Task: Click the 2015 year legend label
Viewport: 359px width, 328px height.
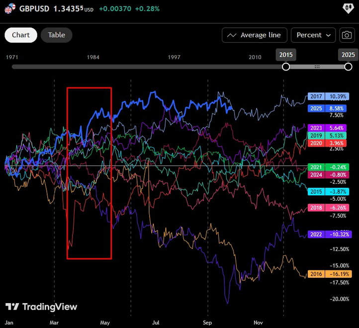Action: pyautogui.click(x=316, y=191)
